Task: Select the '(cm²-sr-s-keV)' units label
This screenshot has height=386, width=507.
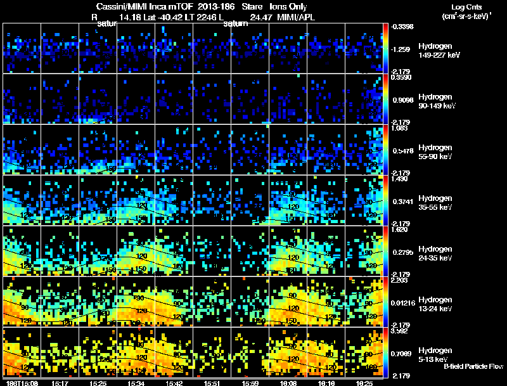Action: 466,16
